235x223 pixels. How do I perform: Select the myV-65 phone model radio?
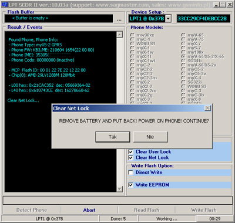[x=183, y=35]
